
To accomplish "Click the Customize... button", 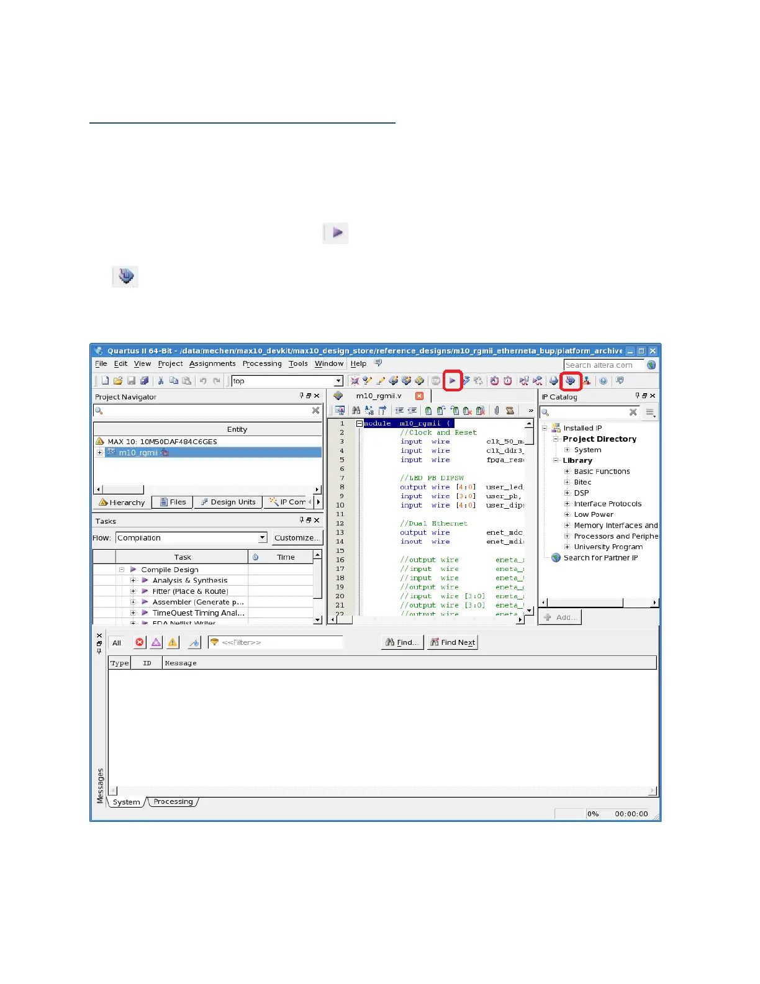I will pos(297,538).
